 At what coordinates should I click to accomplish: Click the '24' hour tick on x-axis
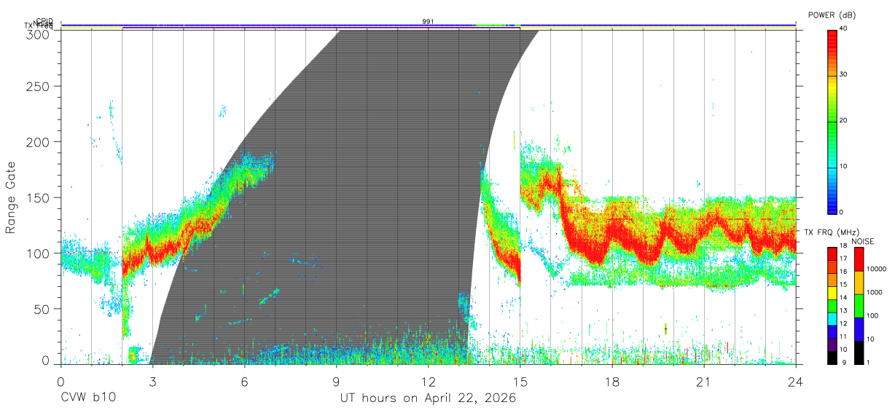(x=796, y=382)
